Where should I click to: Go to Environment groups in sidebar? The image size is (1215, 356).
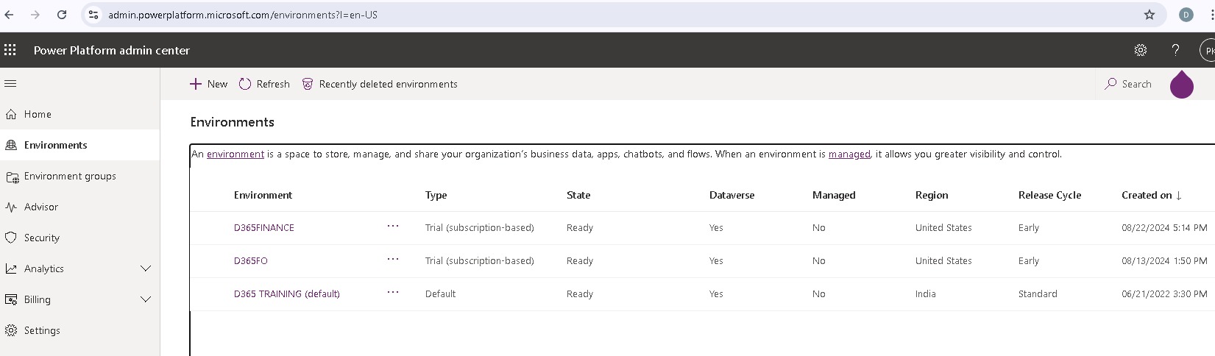(x=70, y=176)
